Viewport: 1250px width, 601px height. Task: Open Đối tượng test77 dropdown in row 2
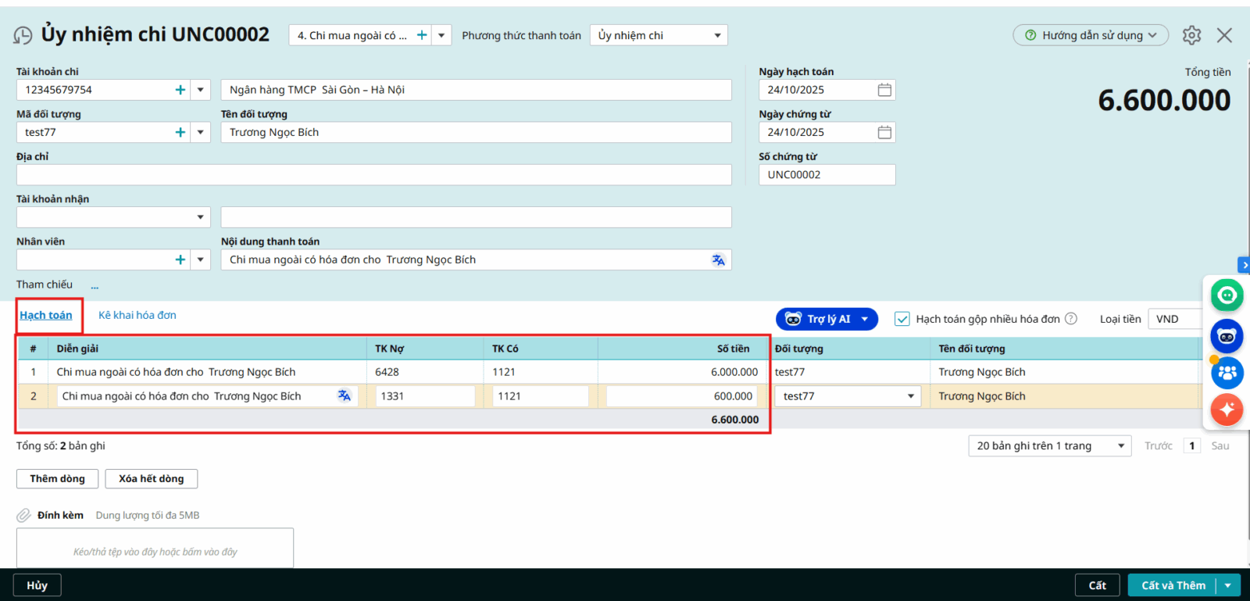pos(910,397)
